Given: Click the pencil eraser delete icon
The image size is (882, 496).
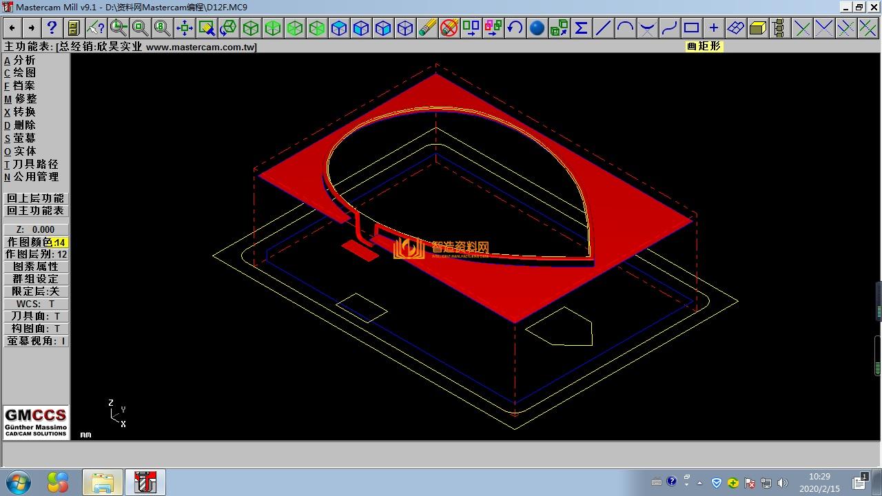Looking at the screenshot, I should tap(427, 28).
